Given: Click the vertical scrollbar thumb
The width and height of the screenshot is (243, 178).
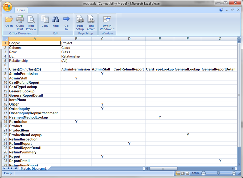Looking at the screenshot, I should 239,94.
